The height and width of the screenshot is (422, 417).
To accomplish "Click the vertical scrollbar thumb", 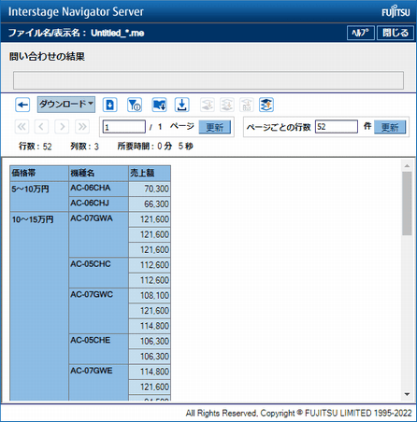I will [407, 204].
